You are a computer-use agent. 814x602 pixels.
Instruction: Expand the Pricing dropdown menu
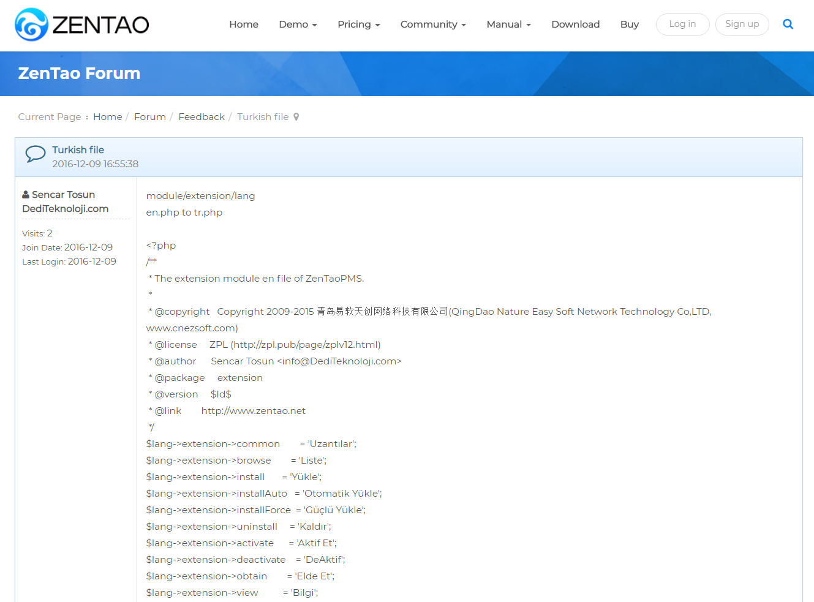[359, 24]
